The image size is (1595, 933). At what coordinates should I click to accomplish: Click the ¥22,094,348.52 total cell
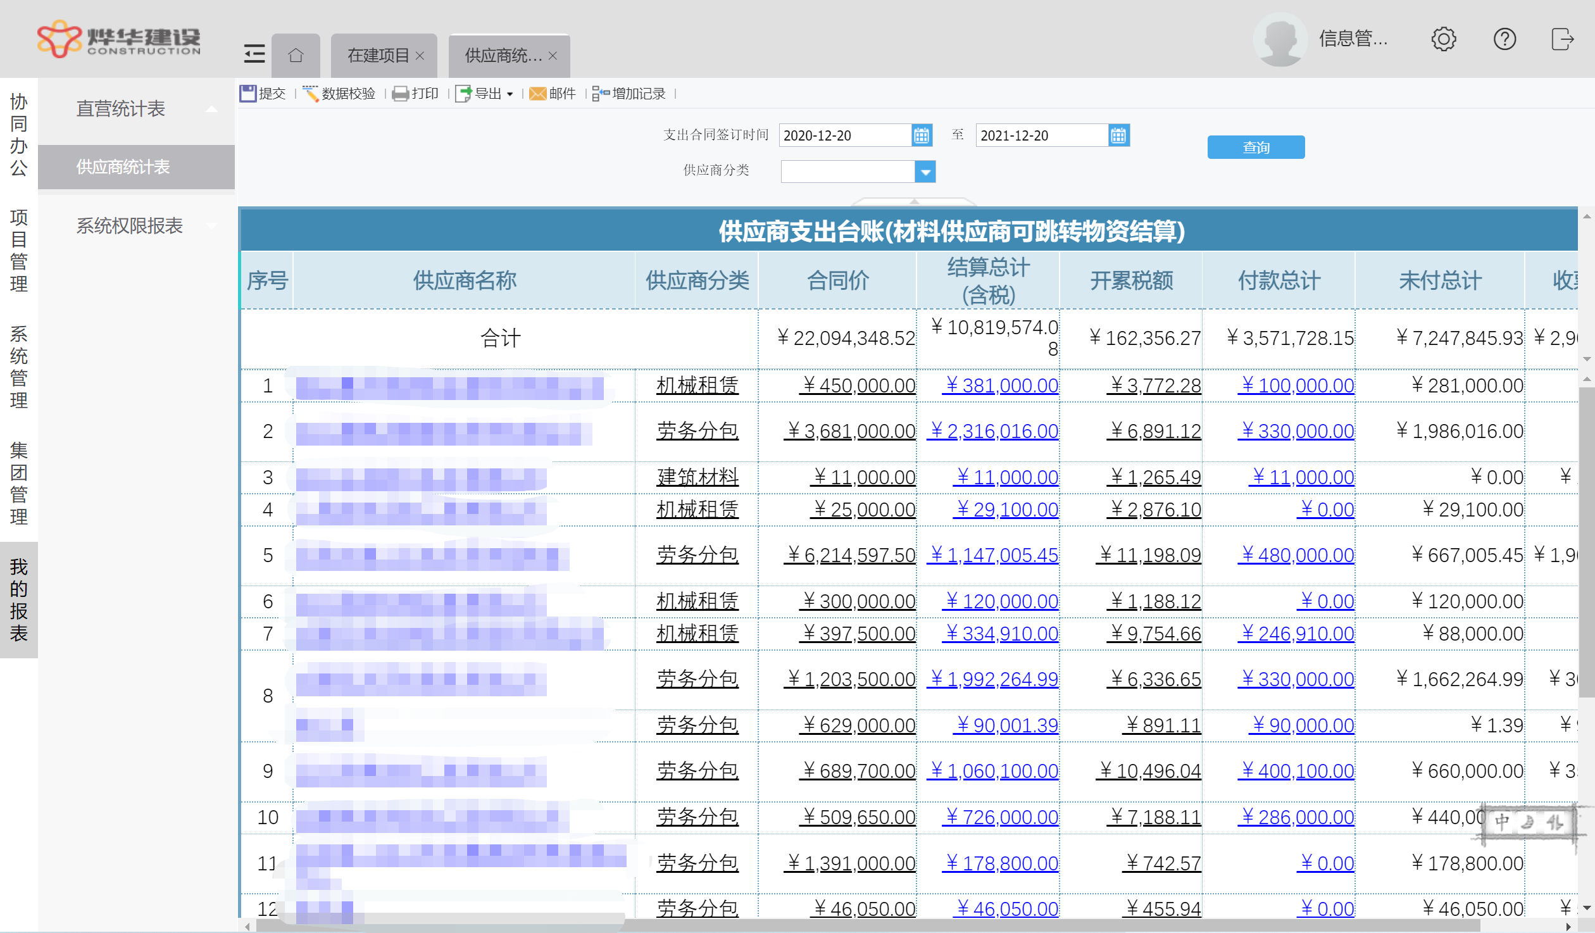(x=837, y=338)
